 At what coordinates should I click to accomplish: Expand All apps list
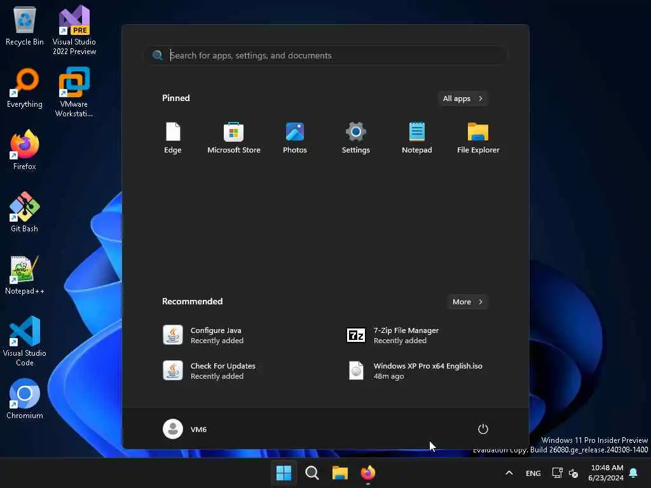coord(463,98)
